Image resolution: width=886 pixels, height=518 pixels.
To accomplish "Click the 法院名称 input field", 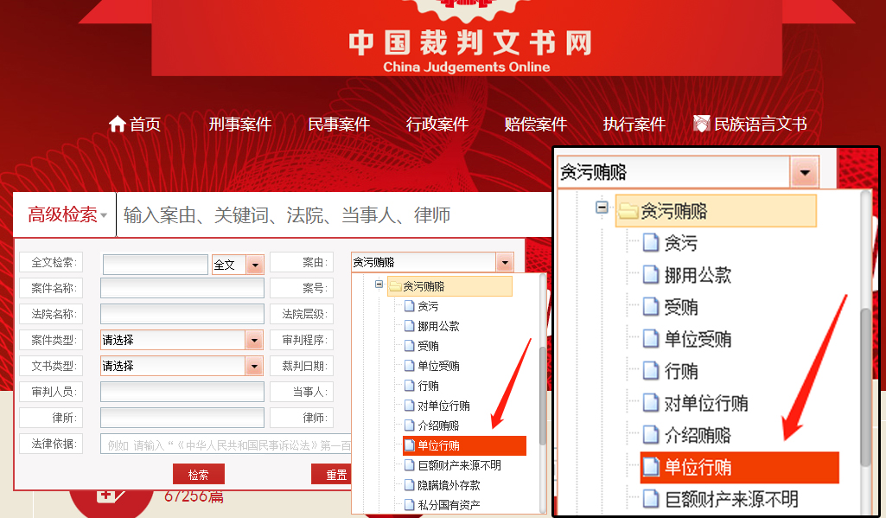I will (x=182, y=314).
